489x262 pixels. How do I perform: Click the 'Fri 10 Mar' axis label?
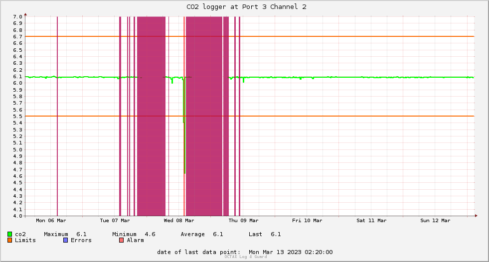pos(307,221)
